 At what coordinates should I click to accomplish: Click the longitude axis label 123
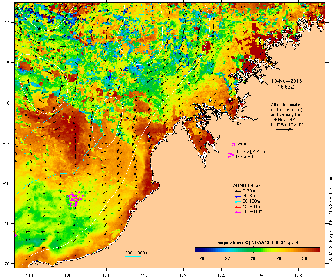pyautogui.click(x=183, y=276)
